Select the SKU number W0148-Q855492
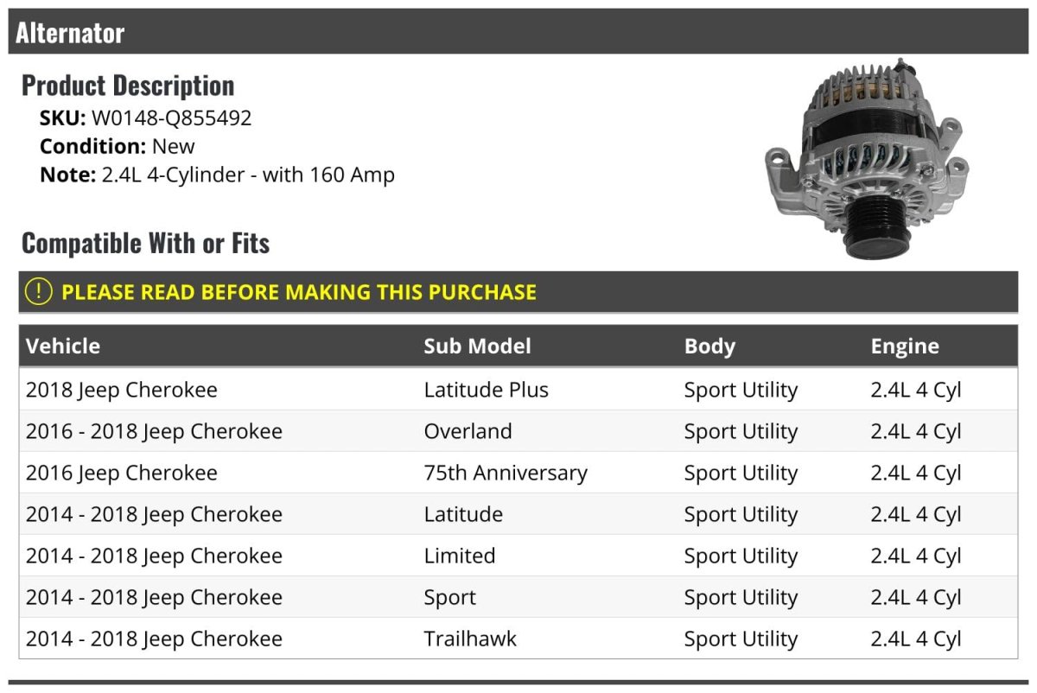The height and width of the screenshot is (693, 1037). pos(171,118)
